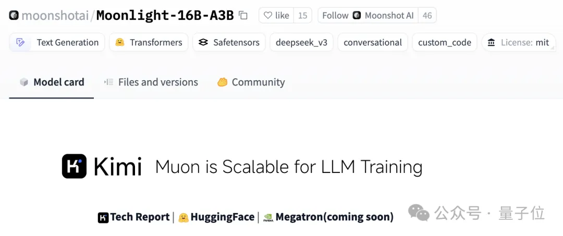This screenshot has width=563, height=236.
Task: Open the HuggingFace link
Action: coord(216,217)
